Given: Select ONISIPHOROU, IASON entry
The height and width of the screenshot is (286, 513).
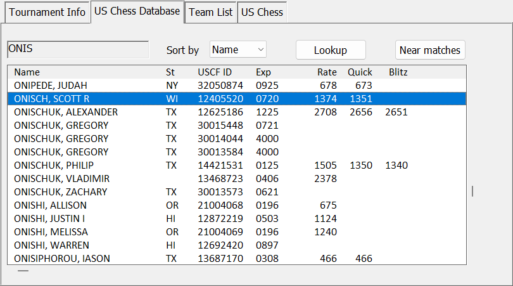Looking at the screenshot, I should pos(62,259).
